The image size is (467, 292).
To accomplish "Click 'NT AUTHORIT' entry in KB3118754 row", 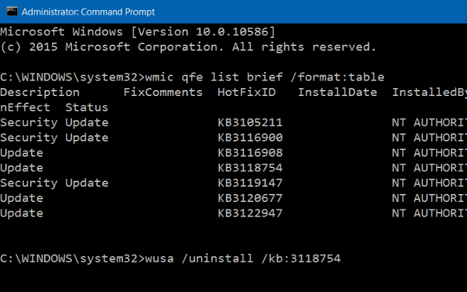I will tap(430, 168).
